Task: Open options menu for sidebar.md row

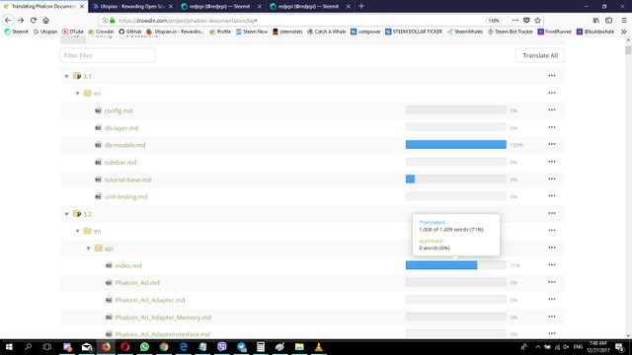Action: pyautogui.click(x=551, y=162)
